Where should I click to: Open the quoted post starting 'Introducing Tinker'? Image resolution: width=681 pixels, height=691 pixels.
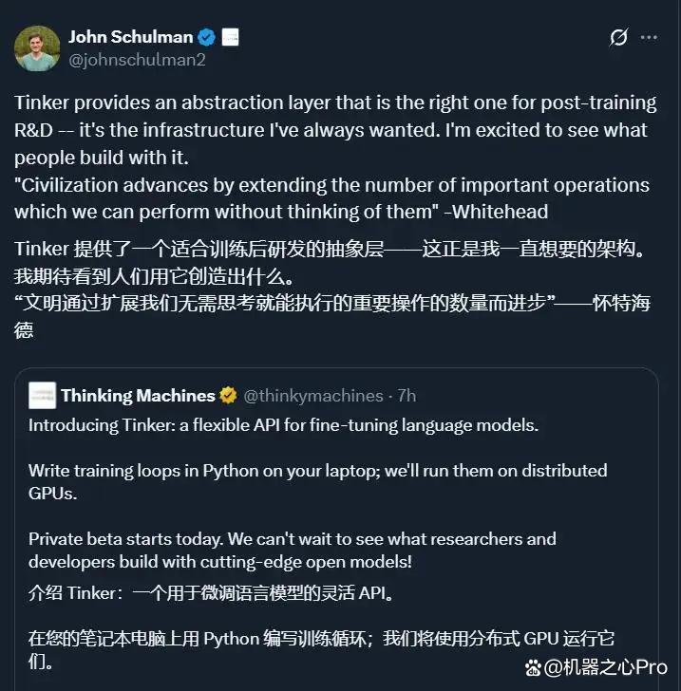click(x=336, y=529)
